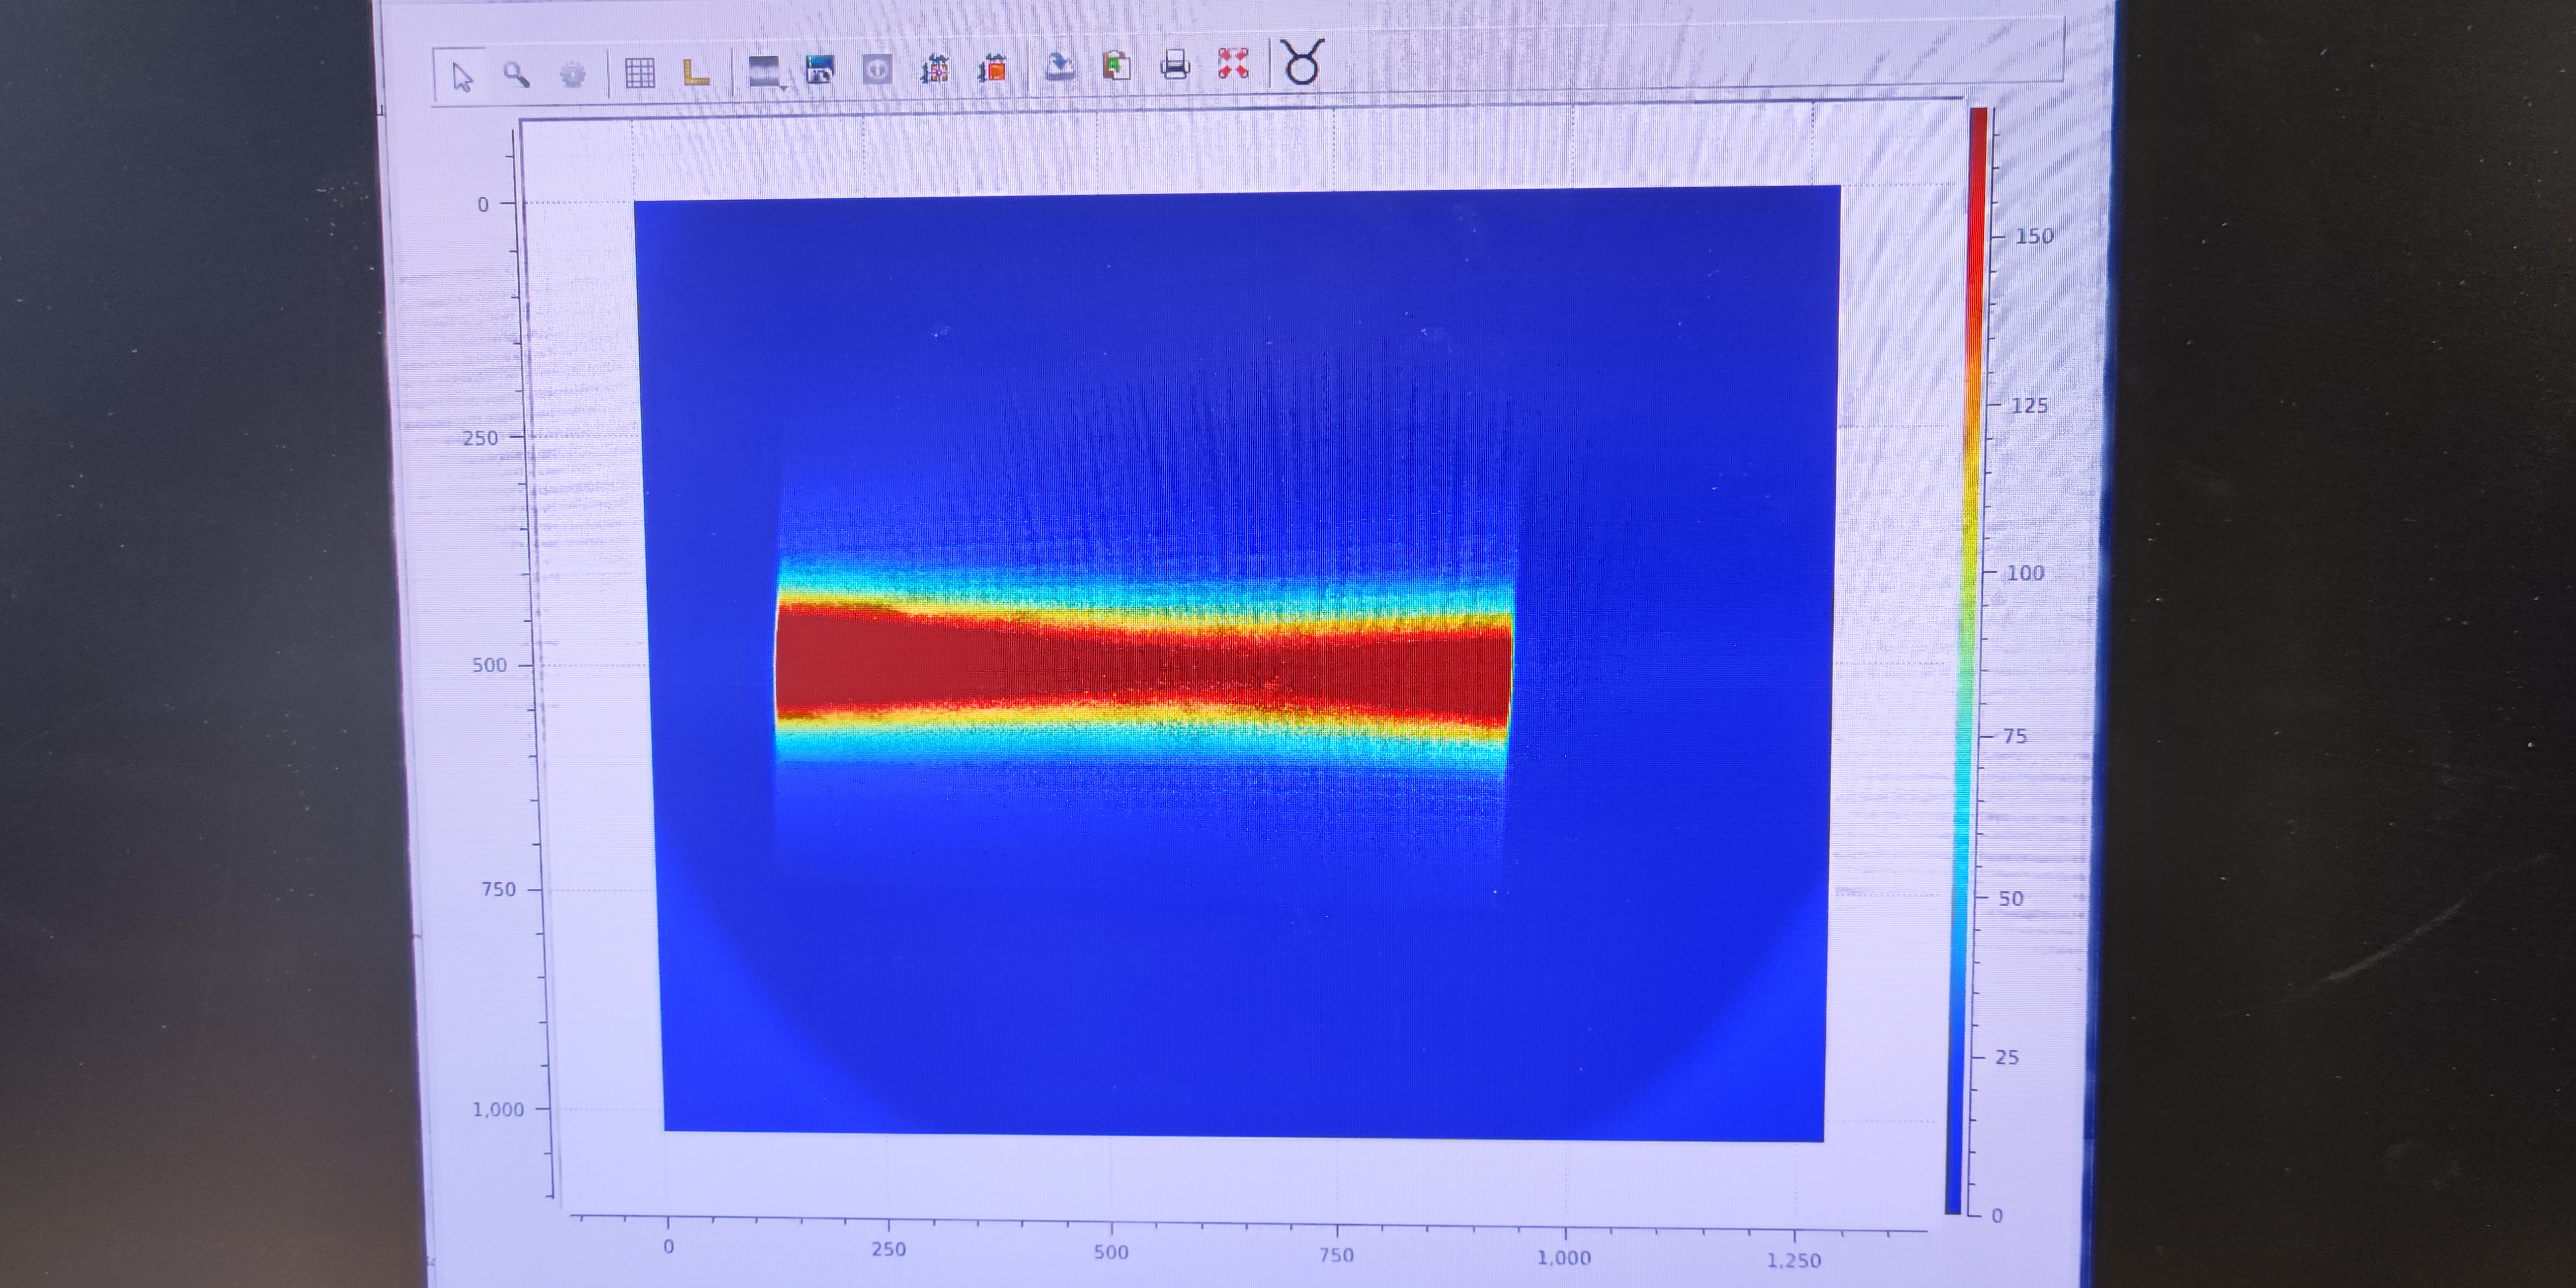The height and width of the screenshot is (1288, 2576).
Task: Enable the cross-section tool with crosshair
Action: tap(935, 68)
